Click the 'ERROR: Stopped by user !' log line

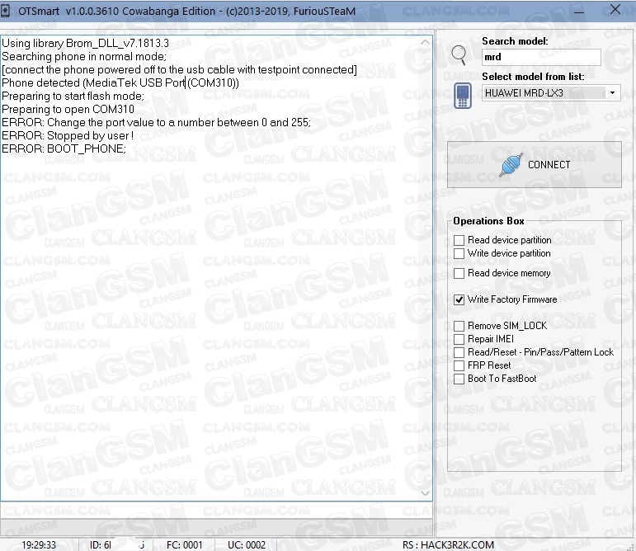coord(68,135)
